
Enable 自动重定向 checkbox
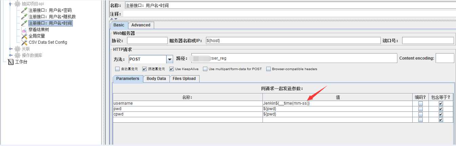[x=117, y=69]
